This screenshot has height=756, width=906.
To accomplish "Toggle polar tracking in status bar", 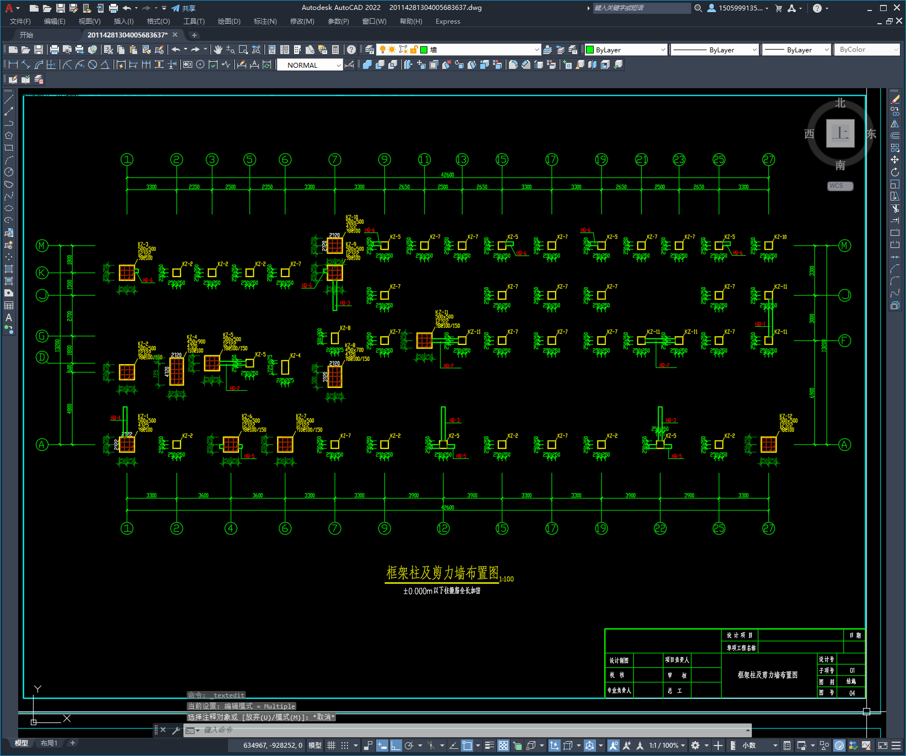I will tap(409, 746).
